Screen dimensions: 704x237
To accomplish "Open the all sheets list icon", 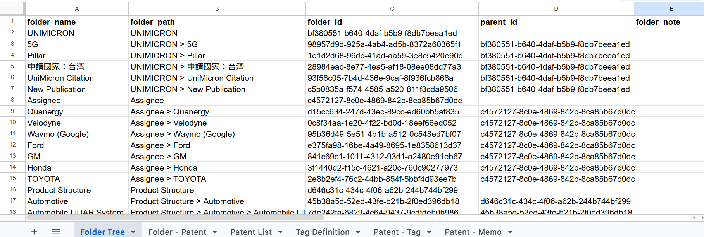I will click(56, 232).
